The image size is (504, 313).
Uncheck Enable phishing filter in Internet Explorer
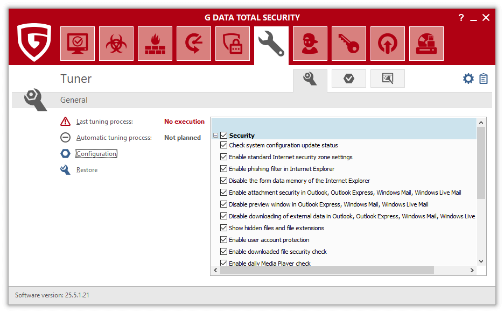pyautogui.click(x=223, y=168)
